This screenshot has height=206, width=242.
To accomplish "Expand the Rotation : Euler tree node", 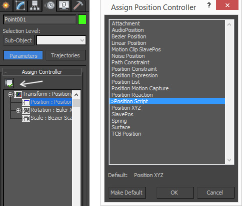I will (x=18, y=110).
